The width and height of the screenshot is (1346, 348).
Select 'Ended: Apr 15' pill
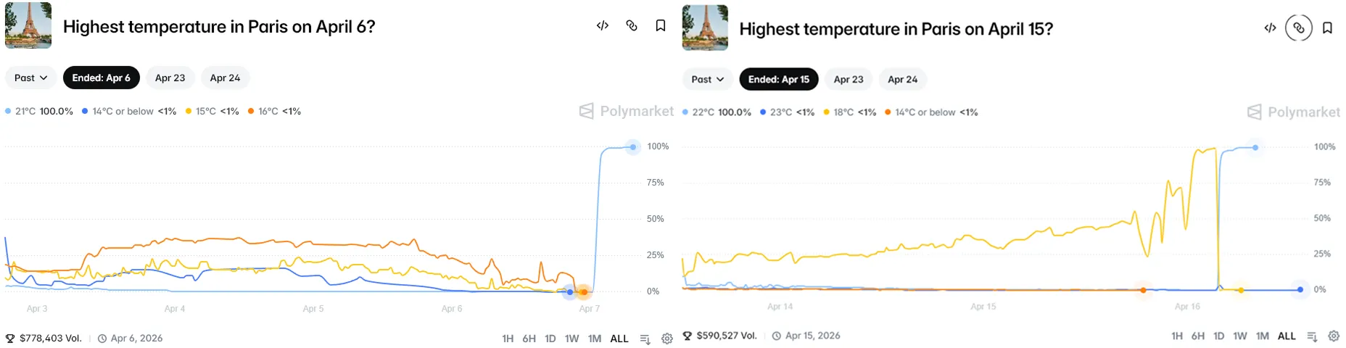tap(778, 80)
